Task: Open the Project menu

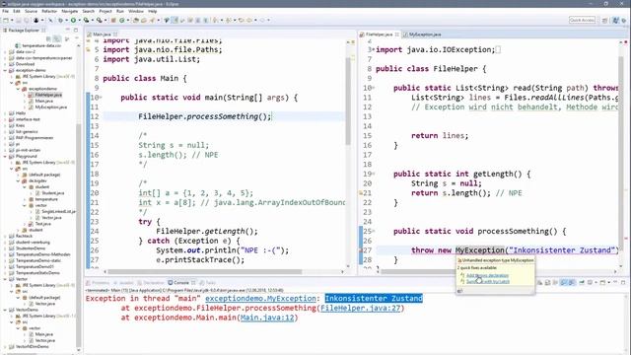Action: (105, 11)
